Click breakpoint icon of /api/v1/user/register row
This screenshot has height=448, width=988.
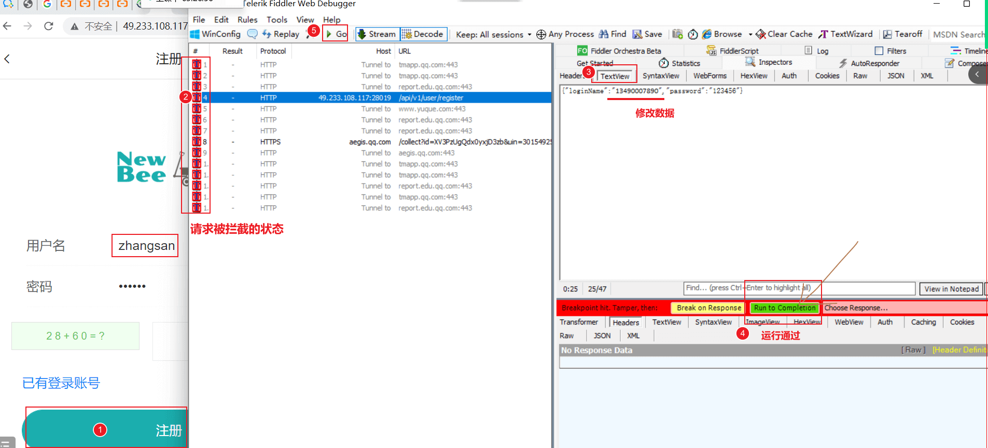pyautogui.click(x=197, y=97)
